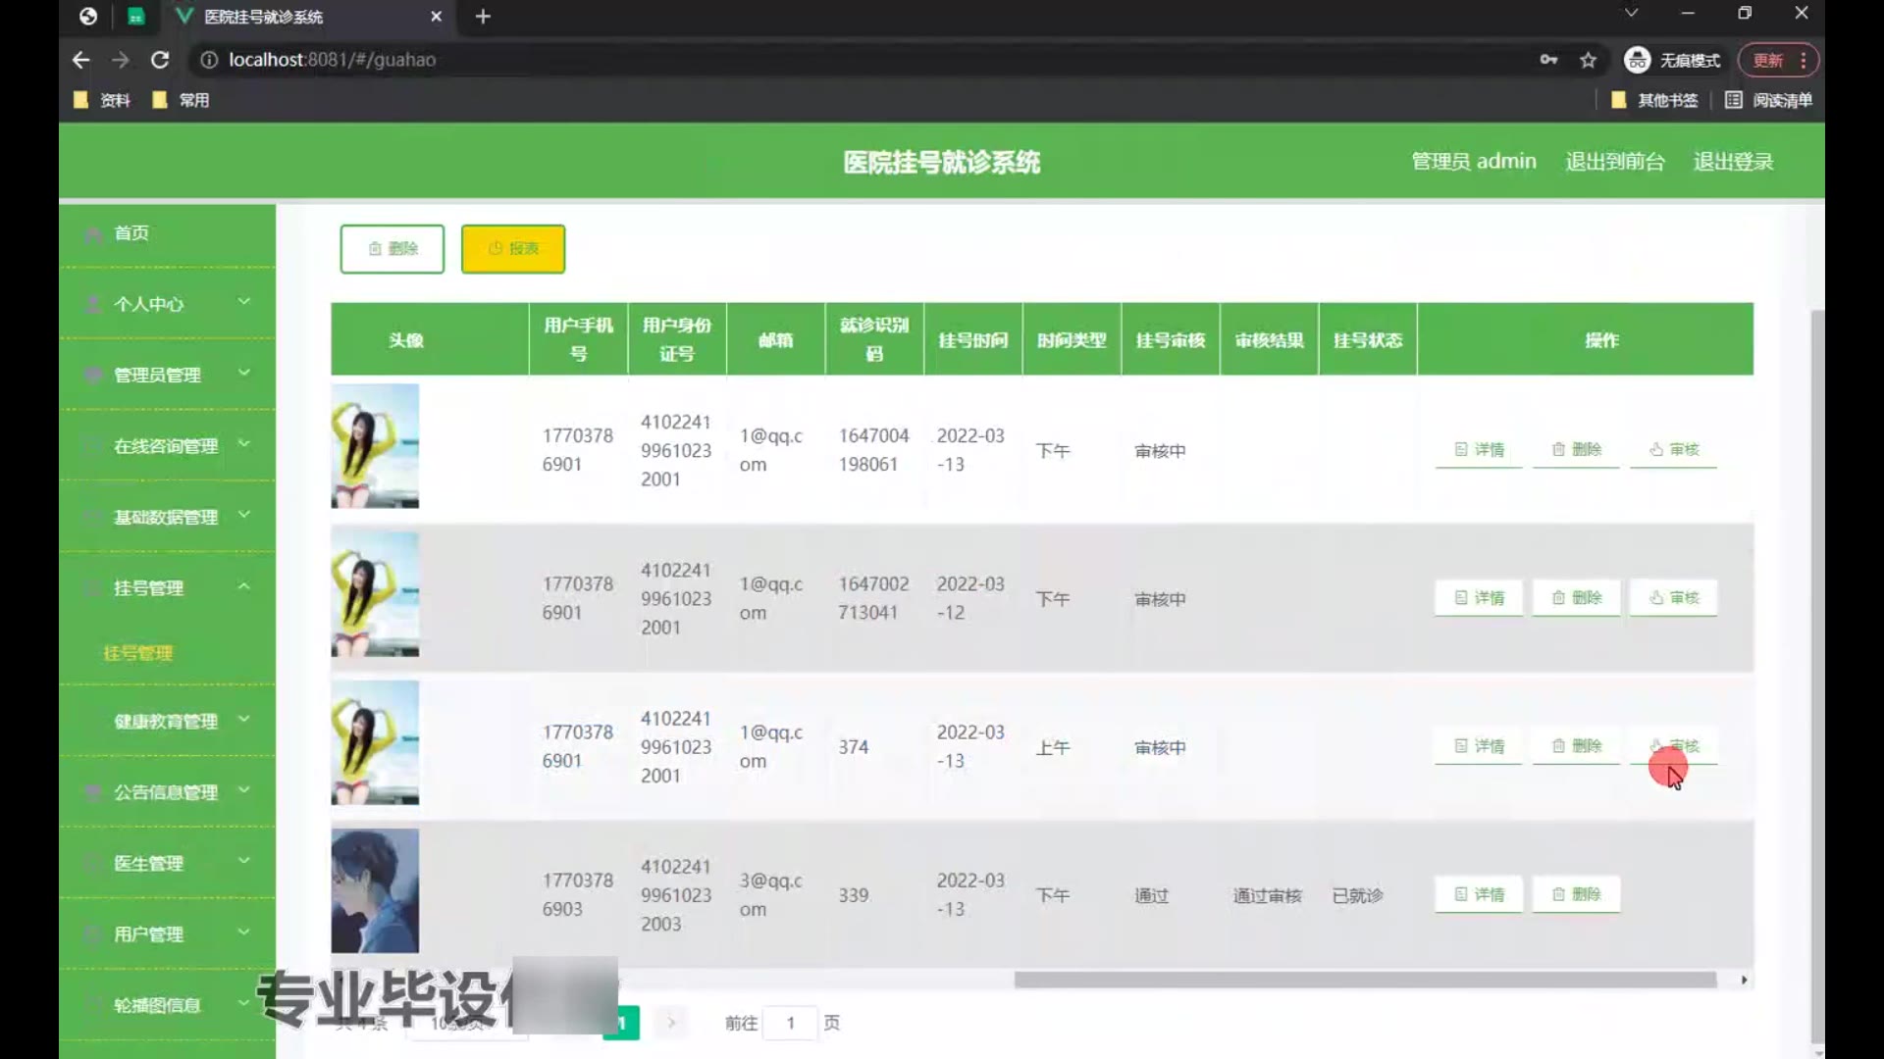The height and width of the screenshot is (1059, 1884).
Task: Click the 删除 button above the table
Action: click(392, 248)
